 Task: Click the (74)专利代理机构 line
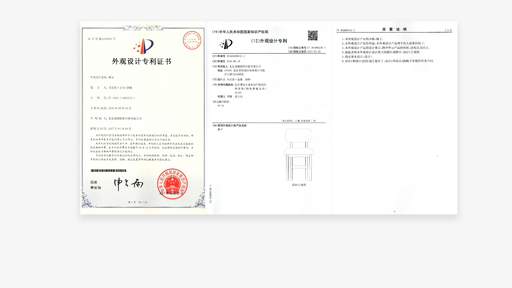(x=239, y=85)
